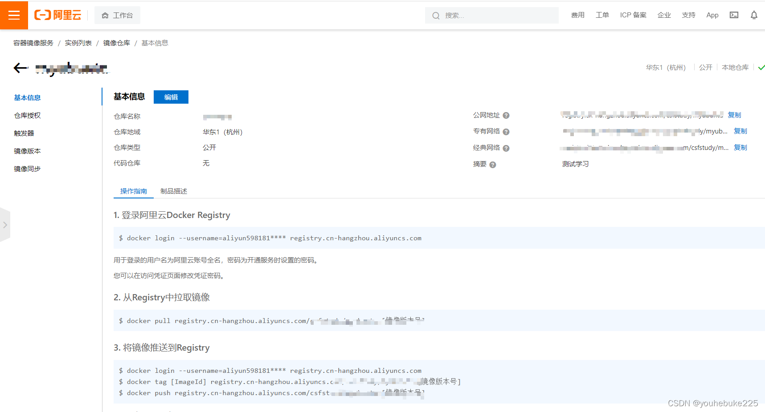The width and height of the screenshot is (765, 412).
Task: Open the notifications bell
Action: pyautogui.click(x=754, y=15)
